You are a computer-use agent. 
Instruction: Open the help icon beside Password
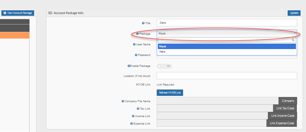pos(136,55)
